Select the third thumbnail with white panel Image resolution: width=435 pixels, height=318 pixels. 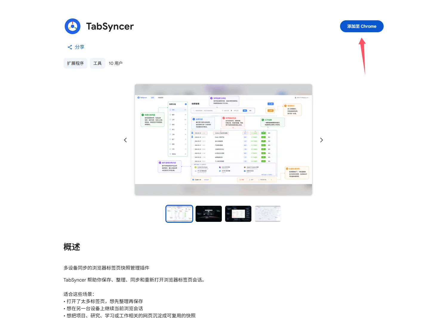pyautogui.click(x=238, y=214)
